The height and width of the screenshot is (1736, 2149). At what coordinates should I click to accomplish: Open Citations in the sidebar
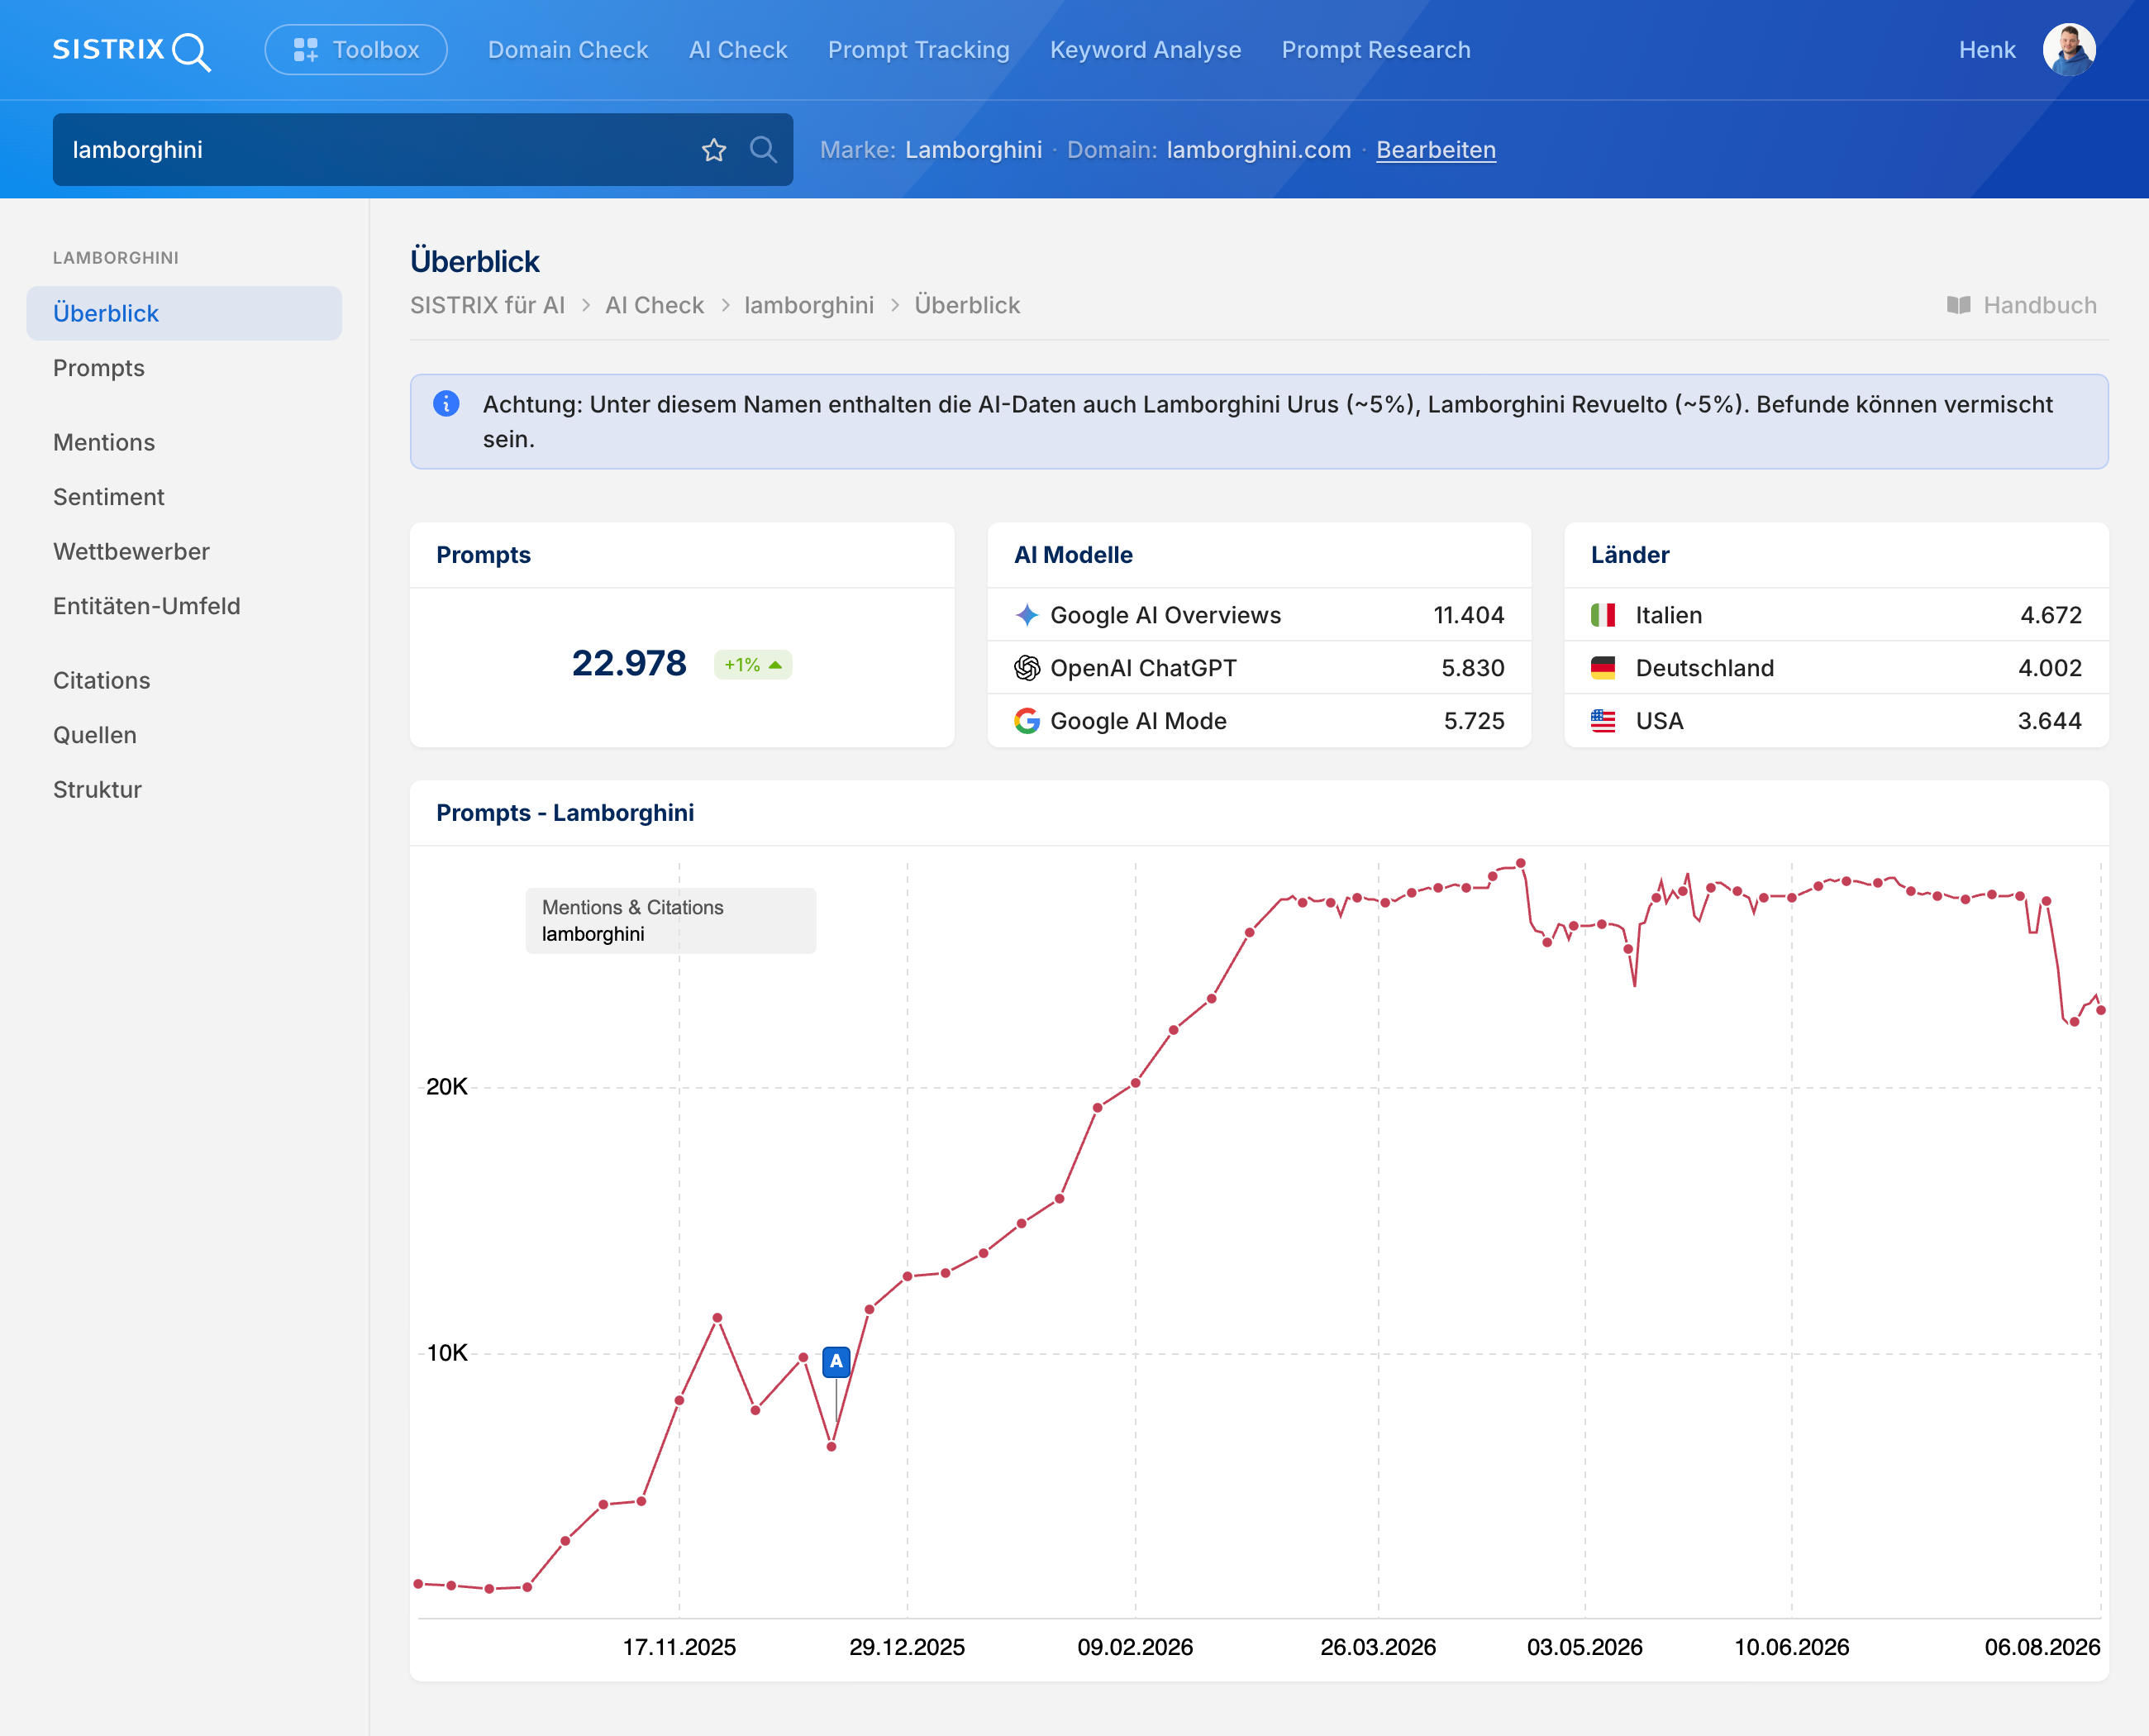[x=102, y=680]
